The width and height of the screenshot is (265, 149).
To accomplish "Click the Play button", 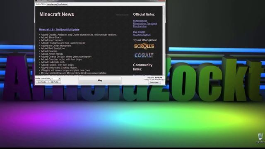I will coord(100,80).
